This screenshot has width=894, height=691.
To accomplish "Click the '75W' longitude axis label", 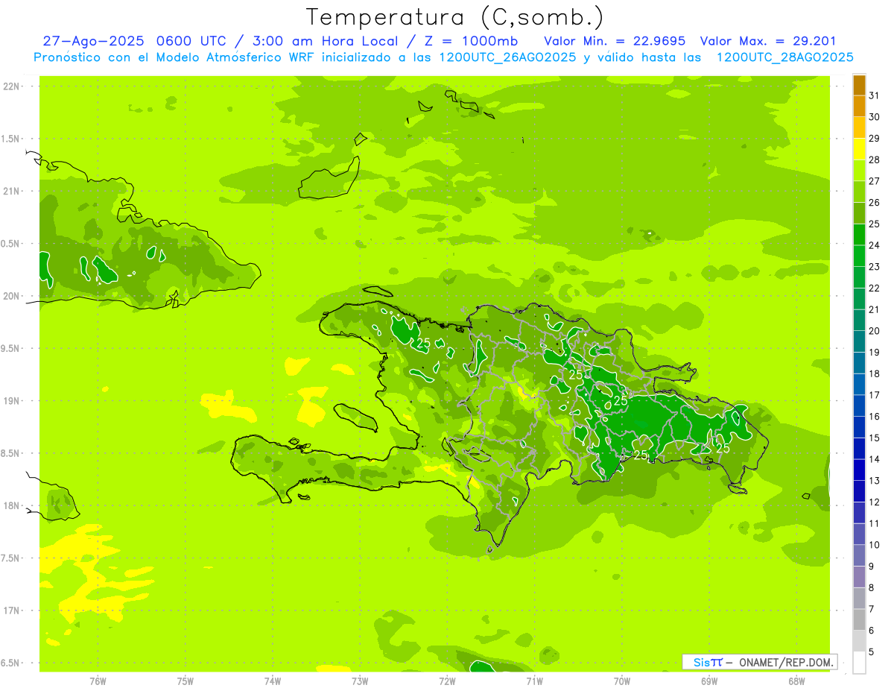I will pos(186,681).
